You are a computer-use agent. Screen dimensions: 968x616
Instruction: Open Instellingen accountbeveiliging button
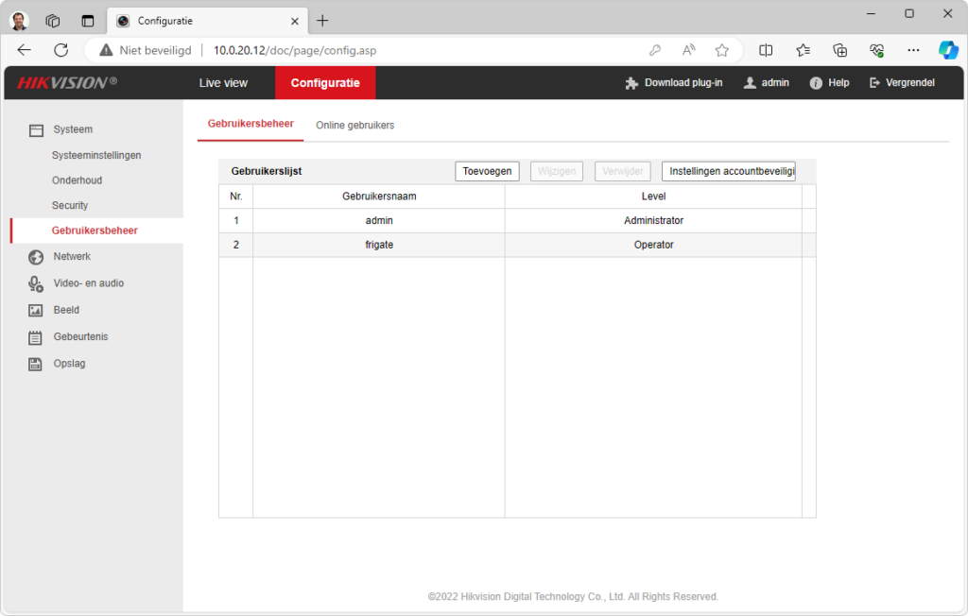tap(728, 171)
